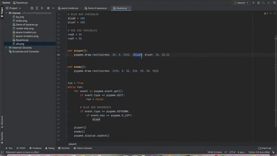Viewport: 277px width, 156px height.
Task: Collapse the Games project folder
Action: point(6,13)
